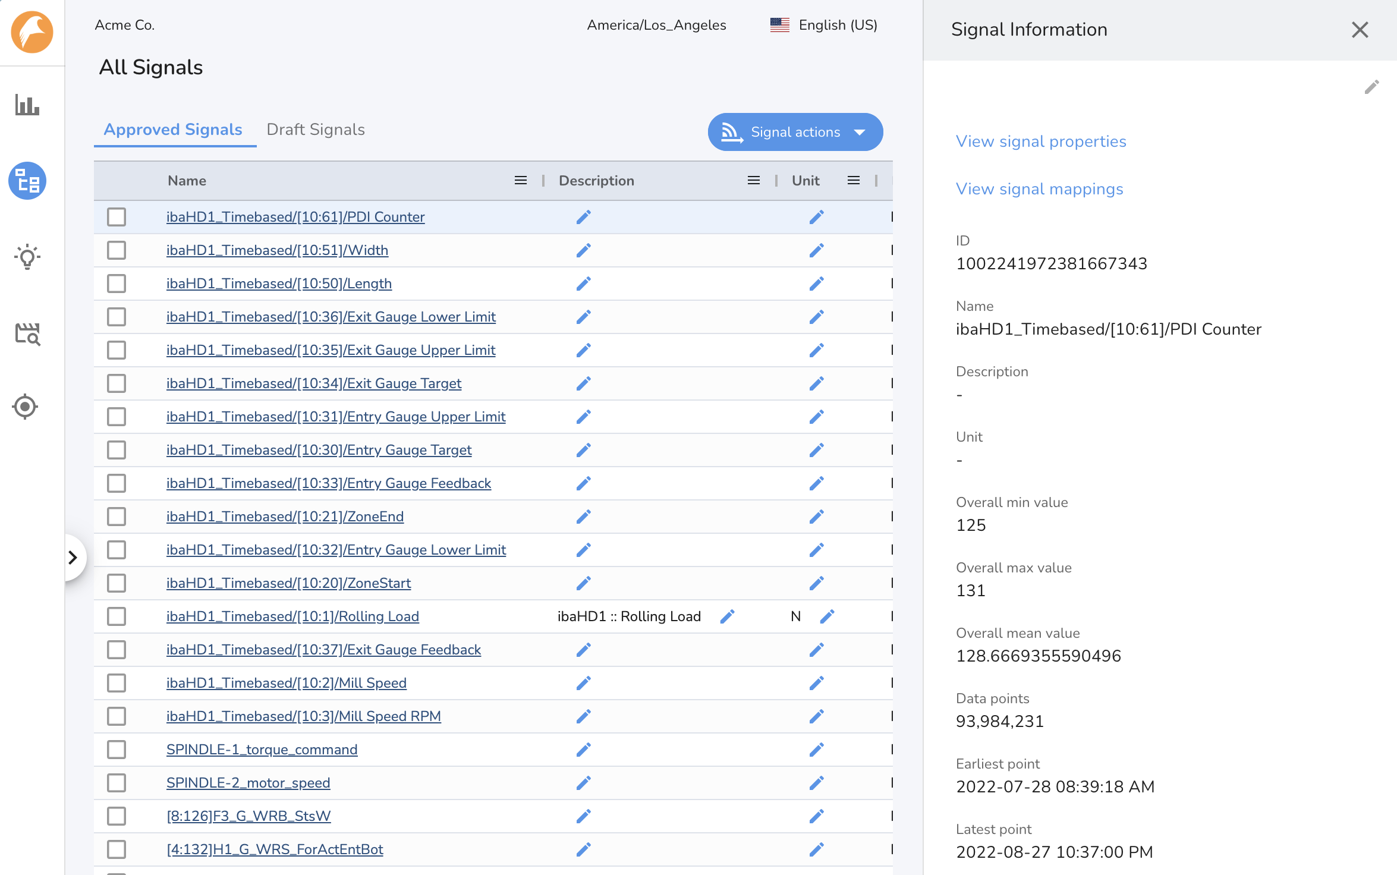1397x875 pixels.
Task: Open the SPINDLE-1_torque_command signal link
Action: coord(262,750)
